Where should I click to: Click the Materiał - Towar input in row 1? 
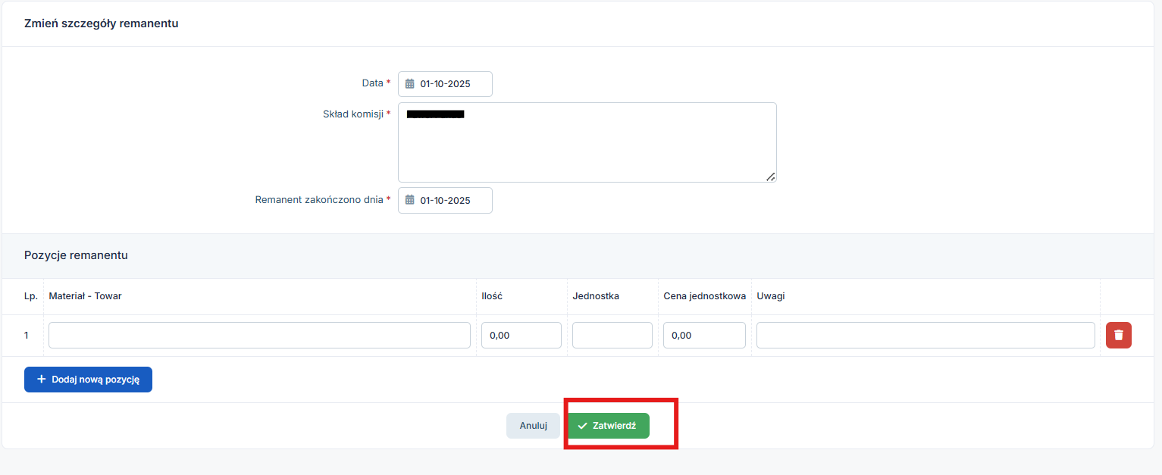(259, 335)
